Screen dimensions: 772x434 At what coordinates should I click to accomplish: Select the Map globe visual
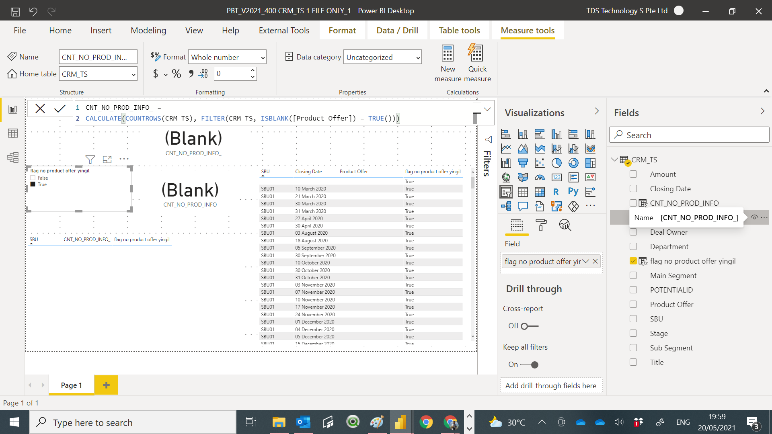click(x=506, y=177)
